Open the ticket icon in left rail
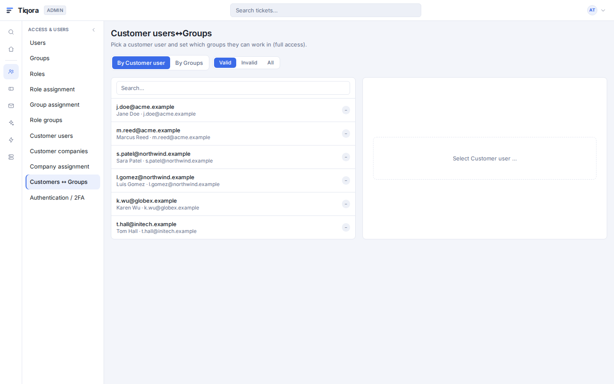The image size is (614, 384). [x=11, y=89]
